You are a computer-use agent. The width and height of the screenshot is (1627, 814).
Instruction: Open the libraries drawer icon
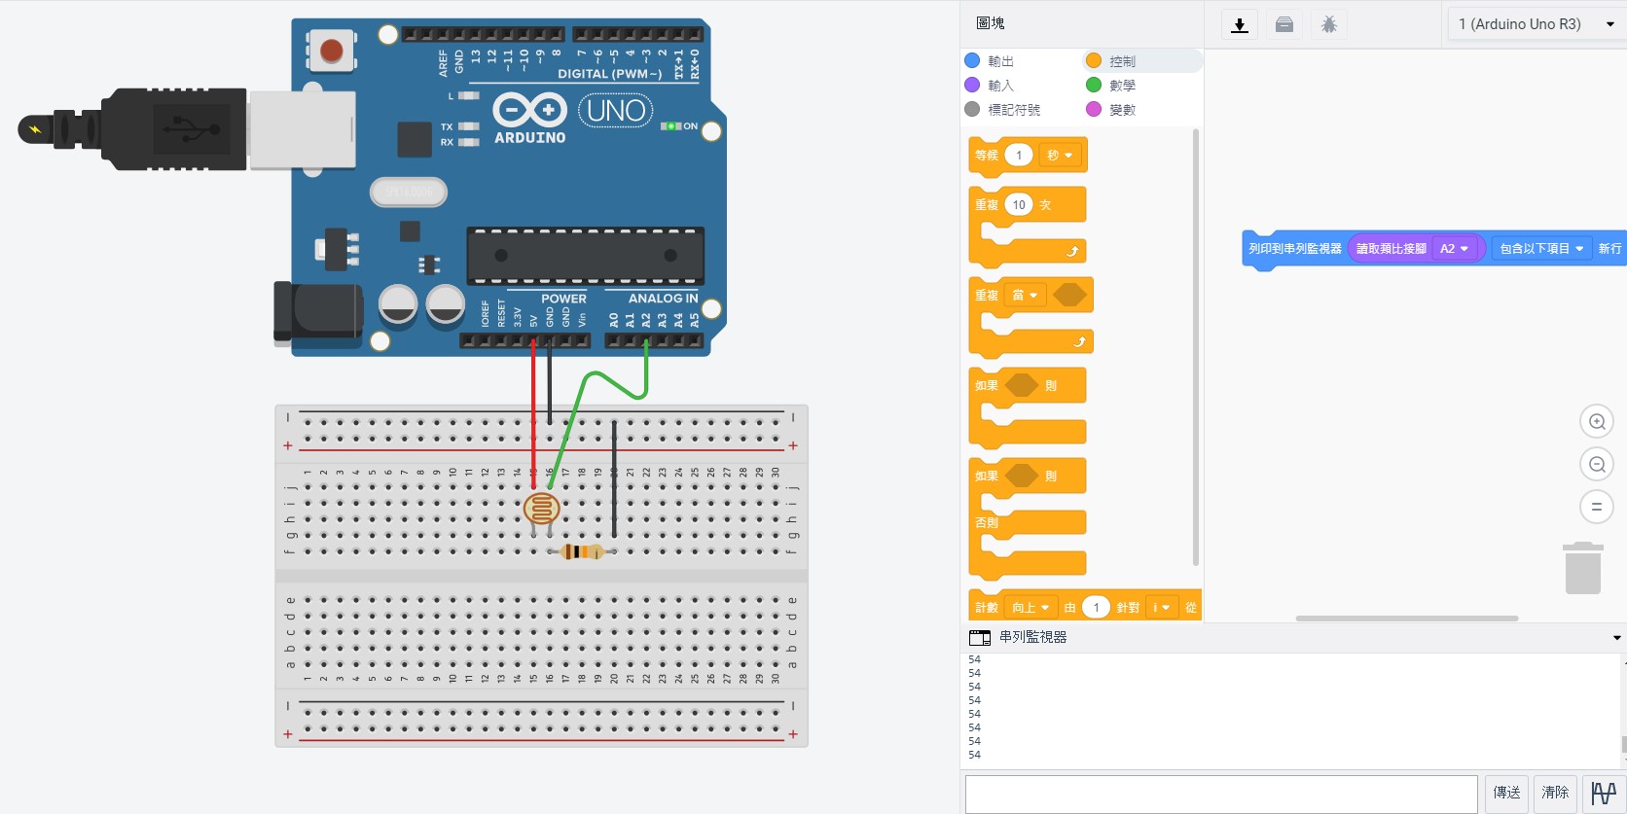tap(1284, 25)
